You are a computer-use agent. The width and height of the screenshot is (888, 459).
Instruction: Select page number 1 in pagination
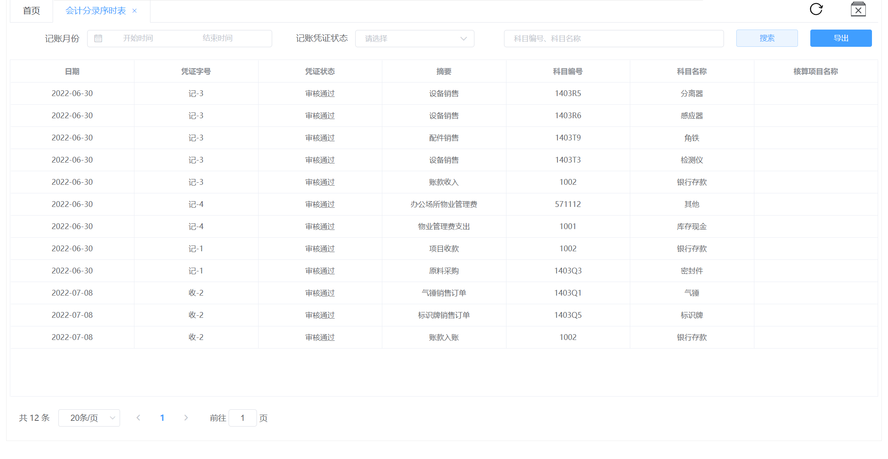pyautogui.click(x=162, y=418)
